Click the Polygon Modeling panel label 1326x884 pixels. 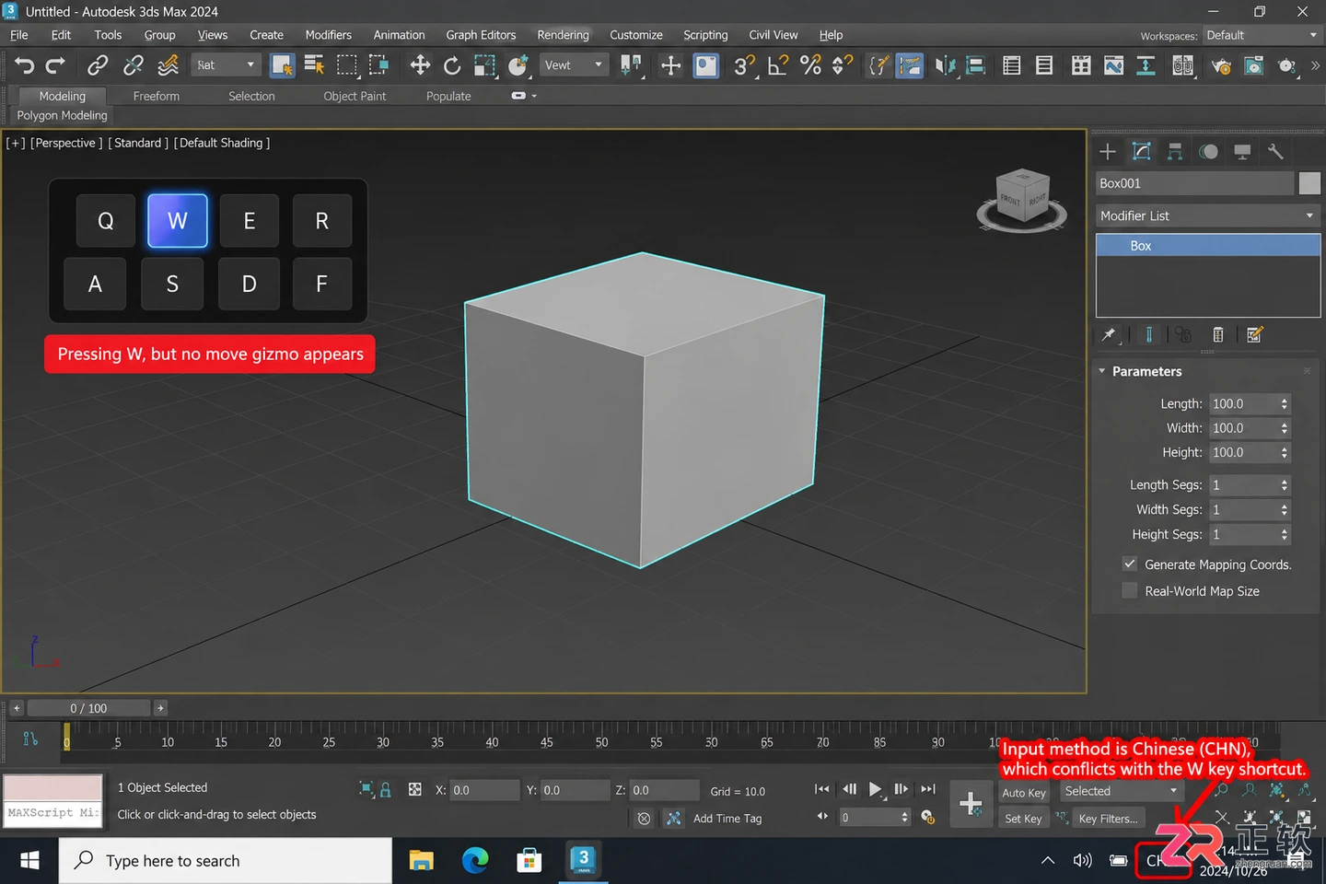62,115
